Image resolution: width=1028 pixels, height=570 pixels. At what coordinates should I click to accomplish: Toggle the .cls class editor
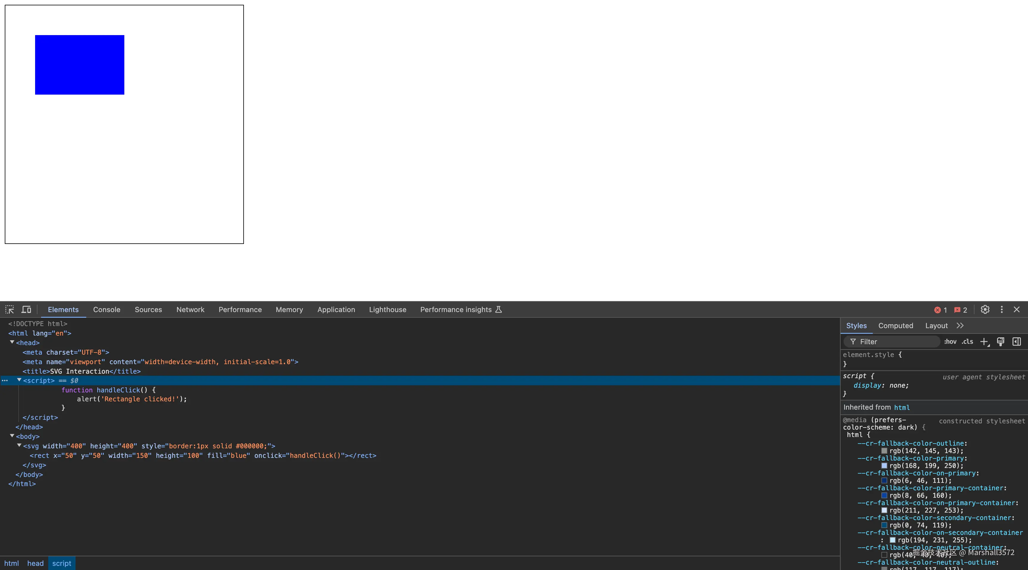tap(967, 342)
